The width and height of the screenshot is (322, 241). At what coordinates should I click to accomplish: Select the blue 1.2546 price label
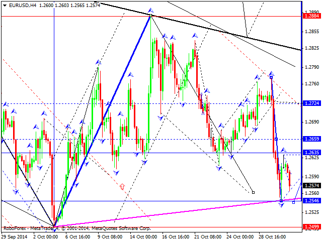pyautogui.click(x=312, y=200)
